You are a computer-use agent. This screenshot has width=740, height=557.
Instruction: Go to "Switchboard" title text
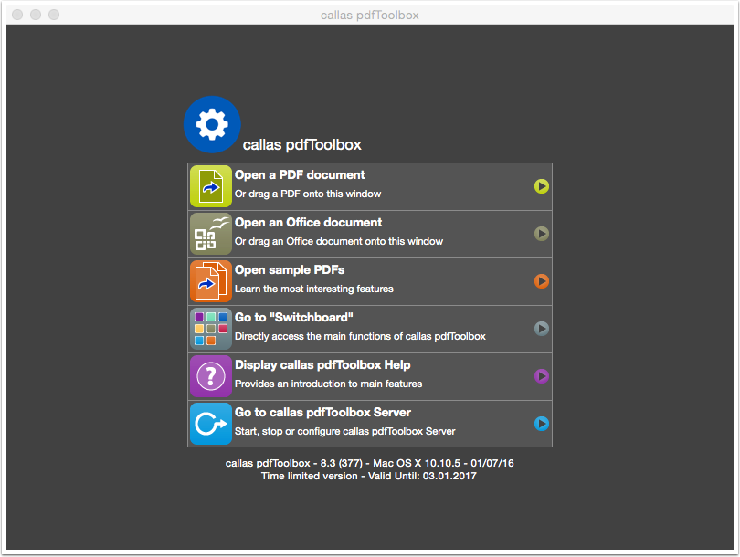tap(293, 318)
